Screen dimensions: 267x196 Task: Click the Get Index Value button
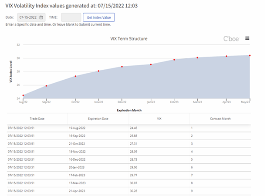pyautogui.click(x=99, y=17)
